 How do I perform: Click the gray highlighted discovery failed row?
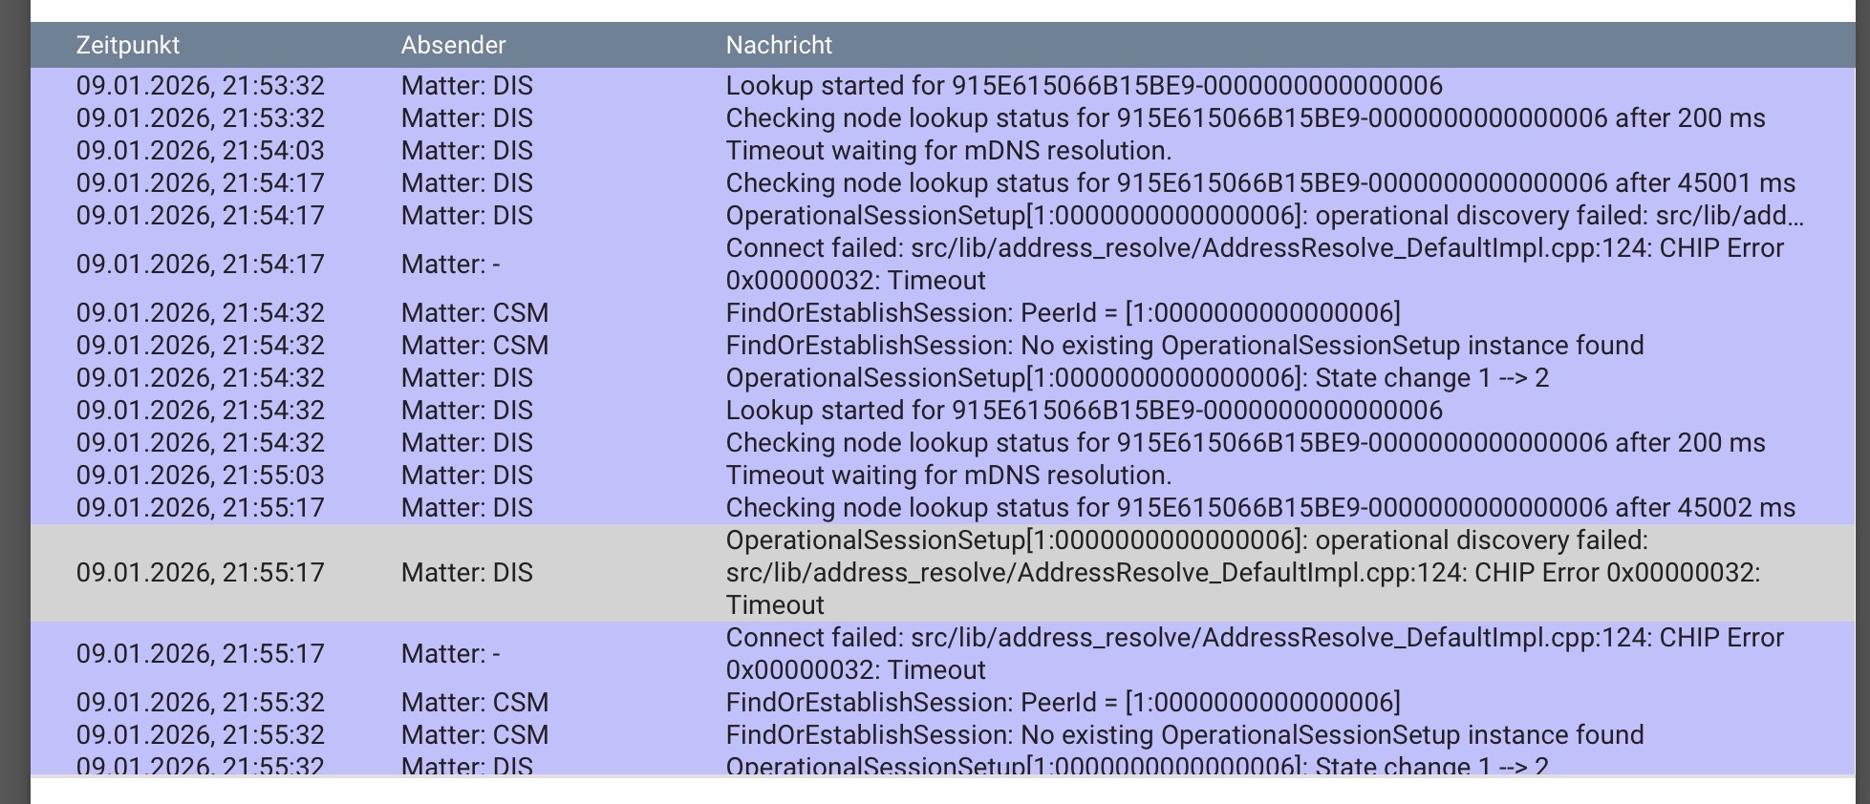click(x=1242, y=573)
